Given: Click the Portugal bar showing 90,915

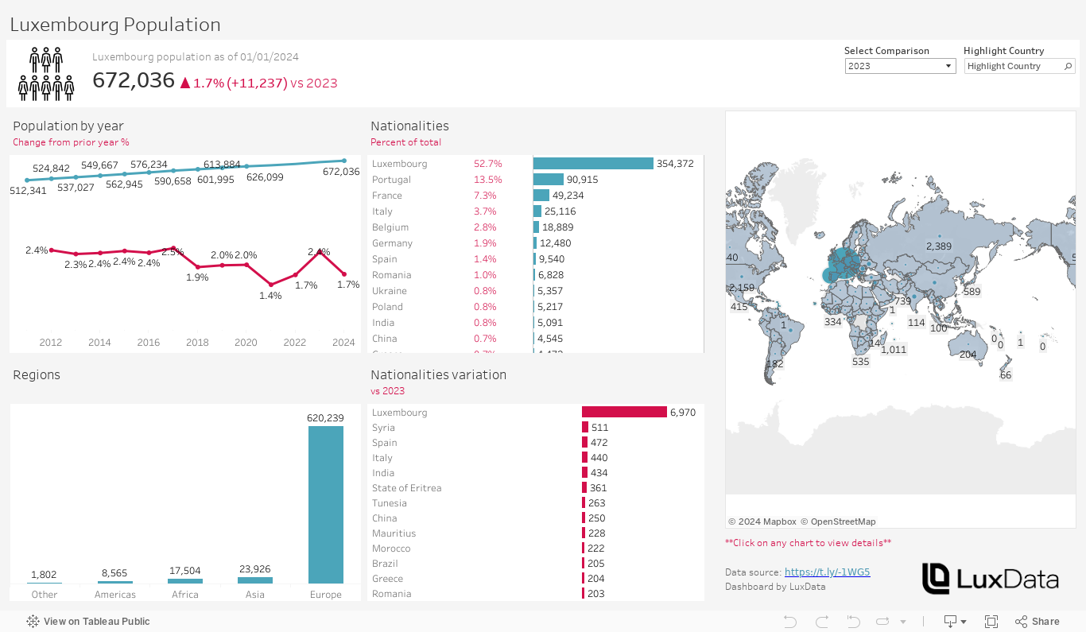Looking at the screenshot, I should click(549, 179).
